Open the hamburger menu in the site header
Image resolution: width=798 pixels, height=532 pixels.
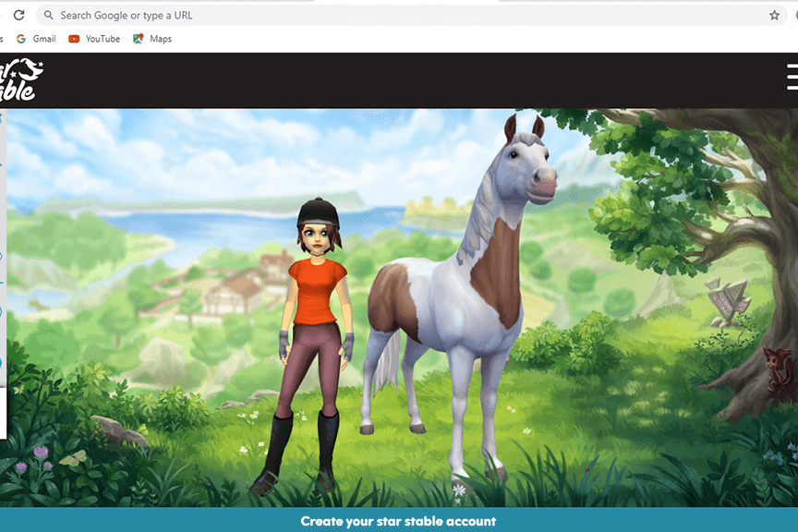click(792, 77)
